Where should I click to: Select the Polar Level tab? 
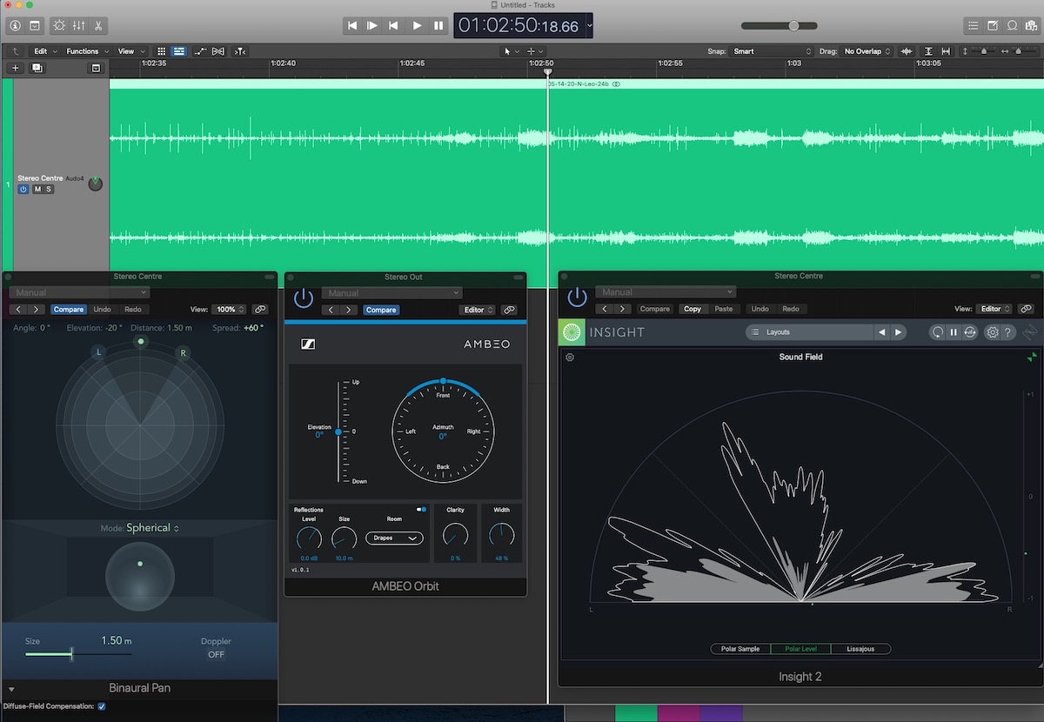801,649
